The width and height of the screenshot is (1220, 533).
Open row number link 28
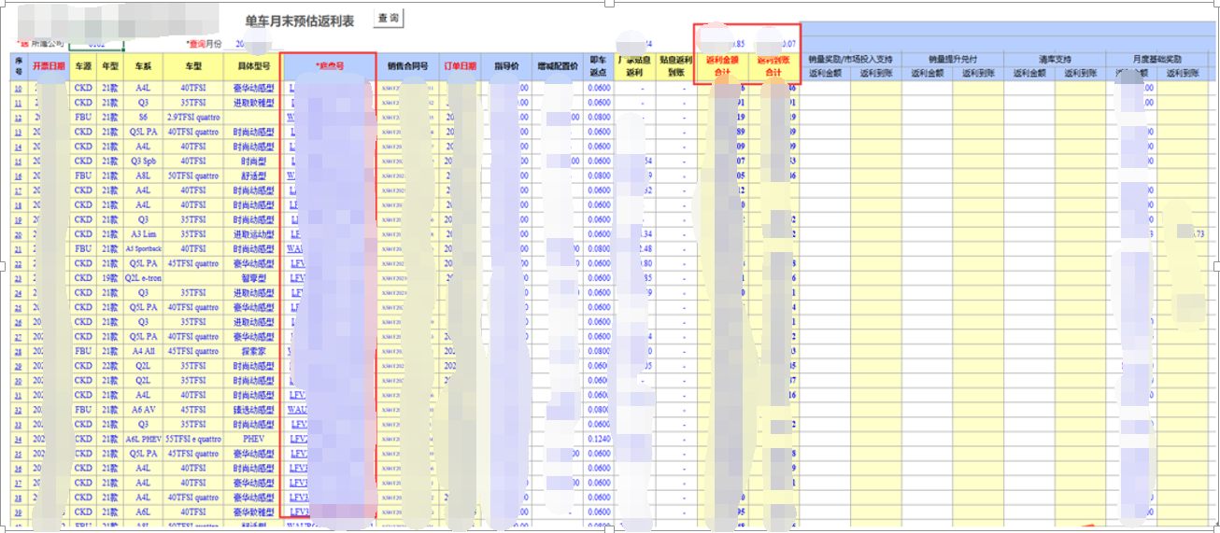(x=19, y=352)
